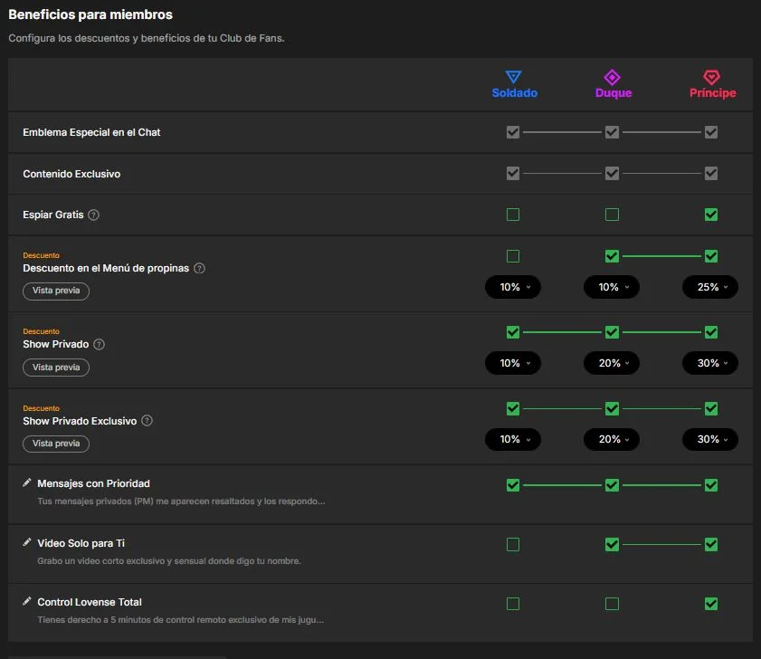Open Príncipe 25% tip menu discount dropdown
This screenshot has width=761, height=659.
(710, 287)
